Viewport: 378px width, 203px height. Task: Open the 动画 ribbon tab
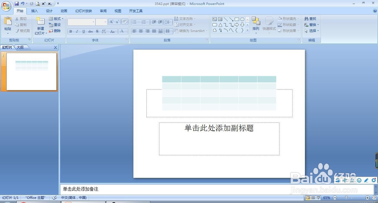point(64,11)
